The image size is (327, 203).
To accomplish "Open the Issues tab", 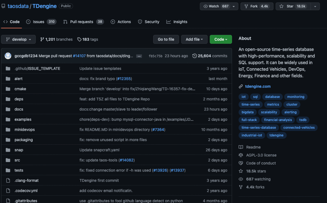I will (x=41, y=22).
